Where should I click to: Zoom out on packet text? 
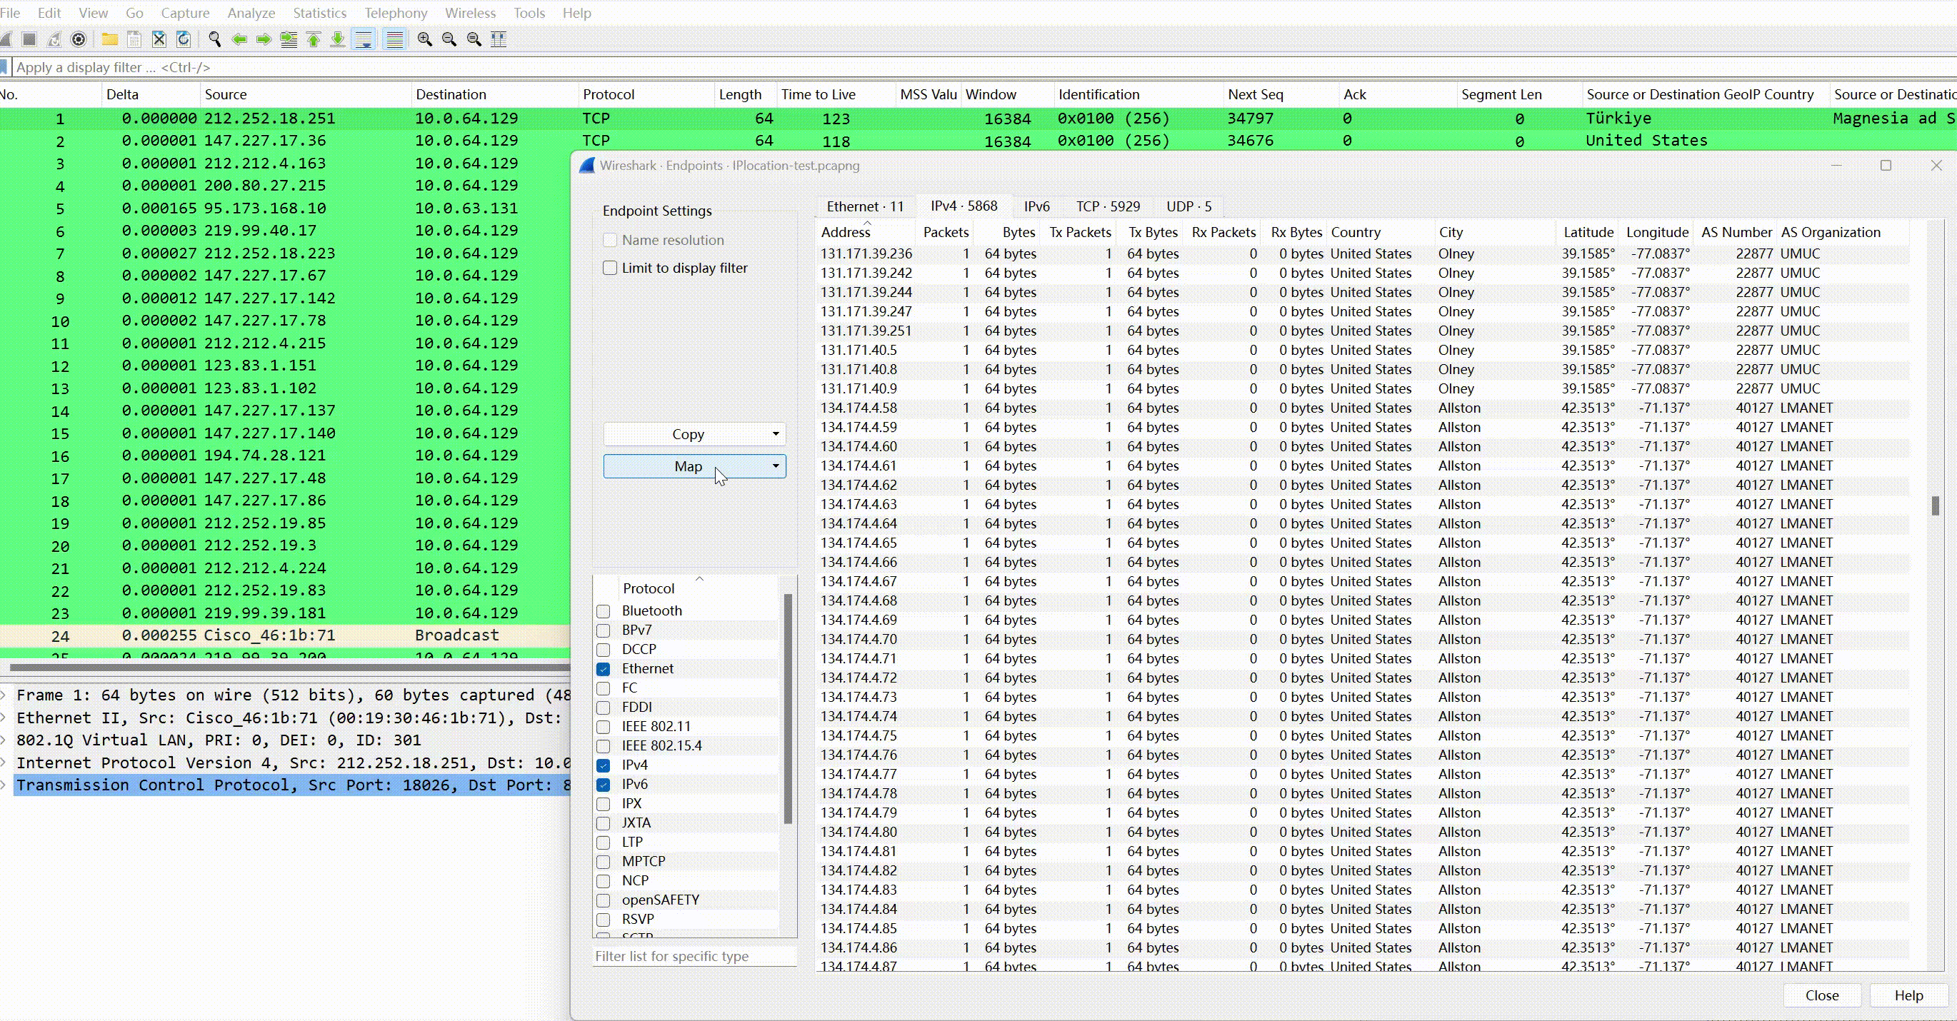449,39
